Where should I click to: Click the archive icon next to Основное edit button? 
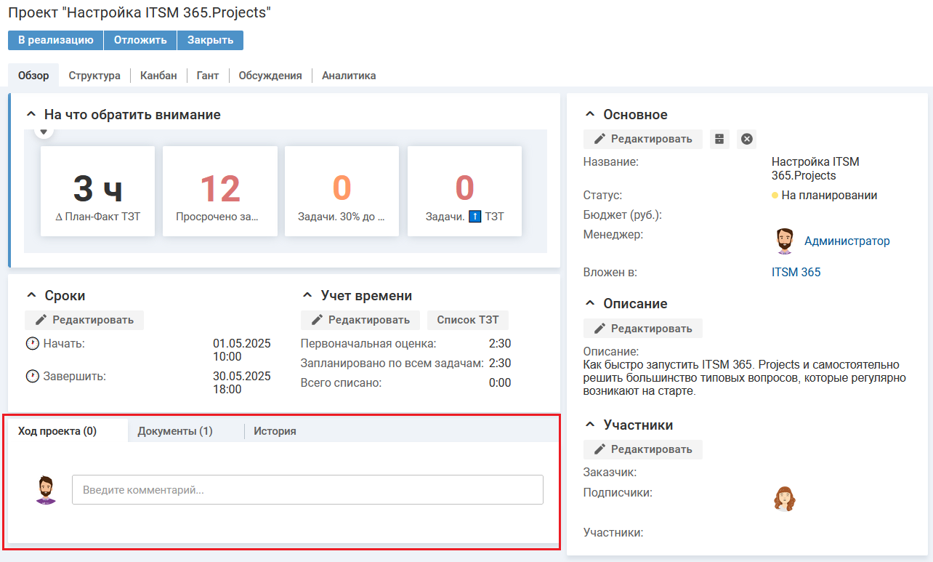coord(719,139)
